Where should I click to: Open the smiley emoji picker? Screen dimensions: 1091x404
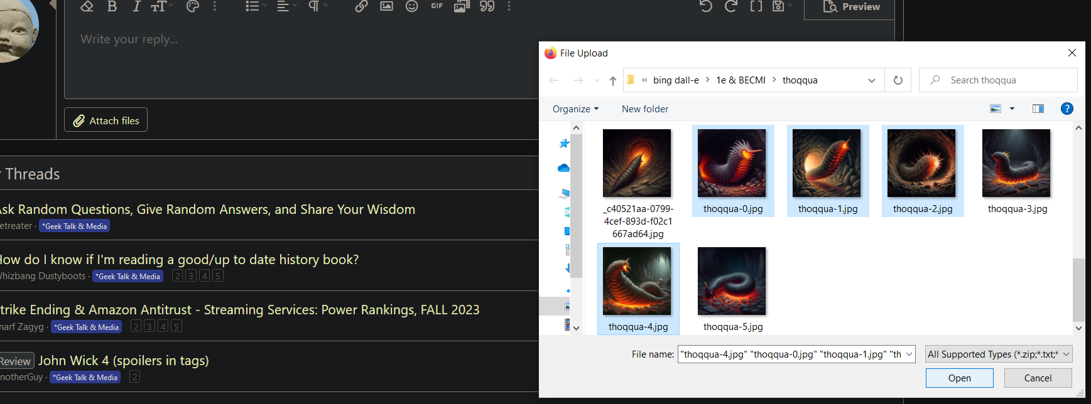[411, 6]
